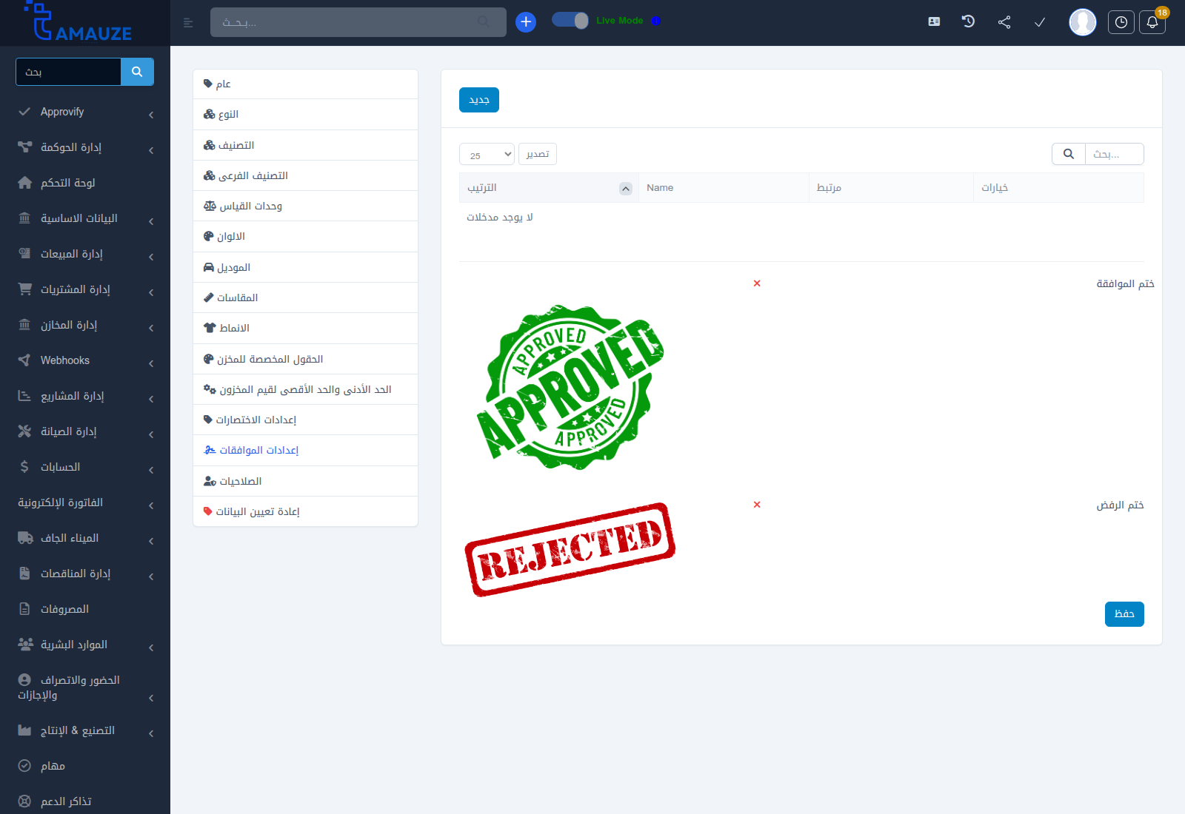Open the 25 rows-per-page dropdown

(x=487, y=154)
